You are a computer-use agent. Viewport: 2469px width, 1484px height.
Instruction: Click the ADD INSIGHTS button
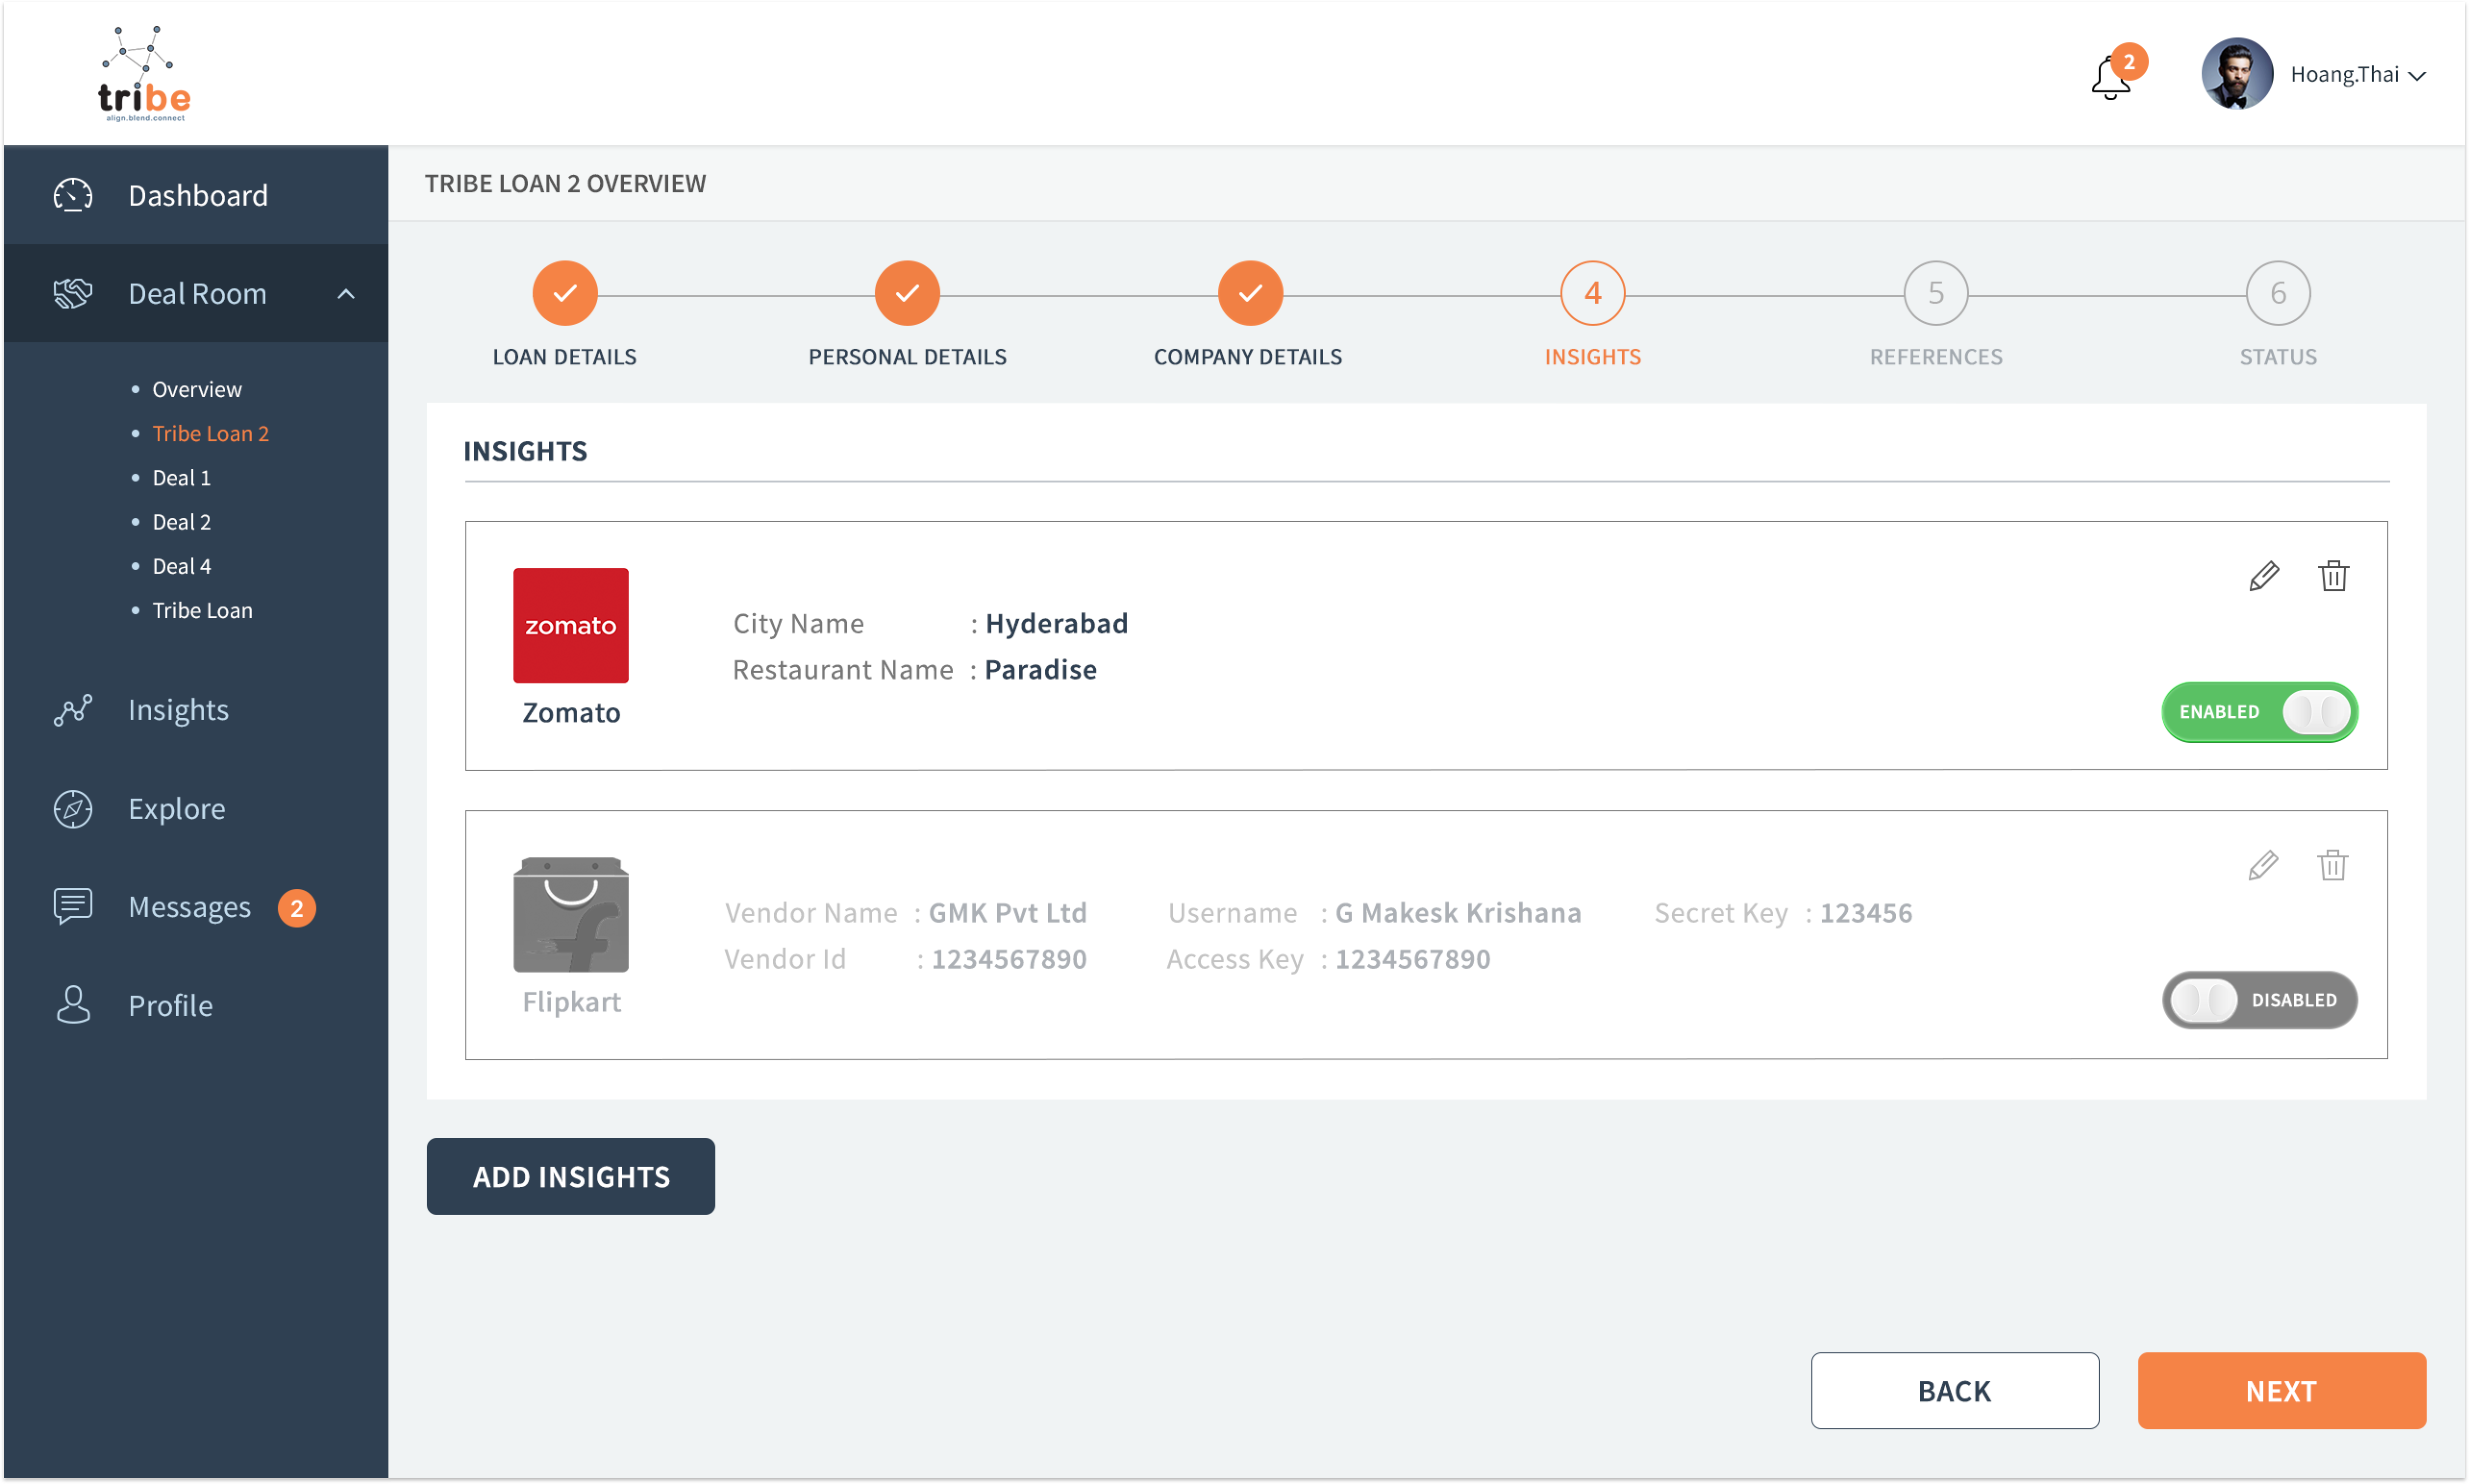(x=571, y=1176)
